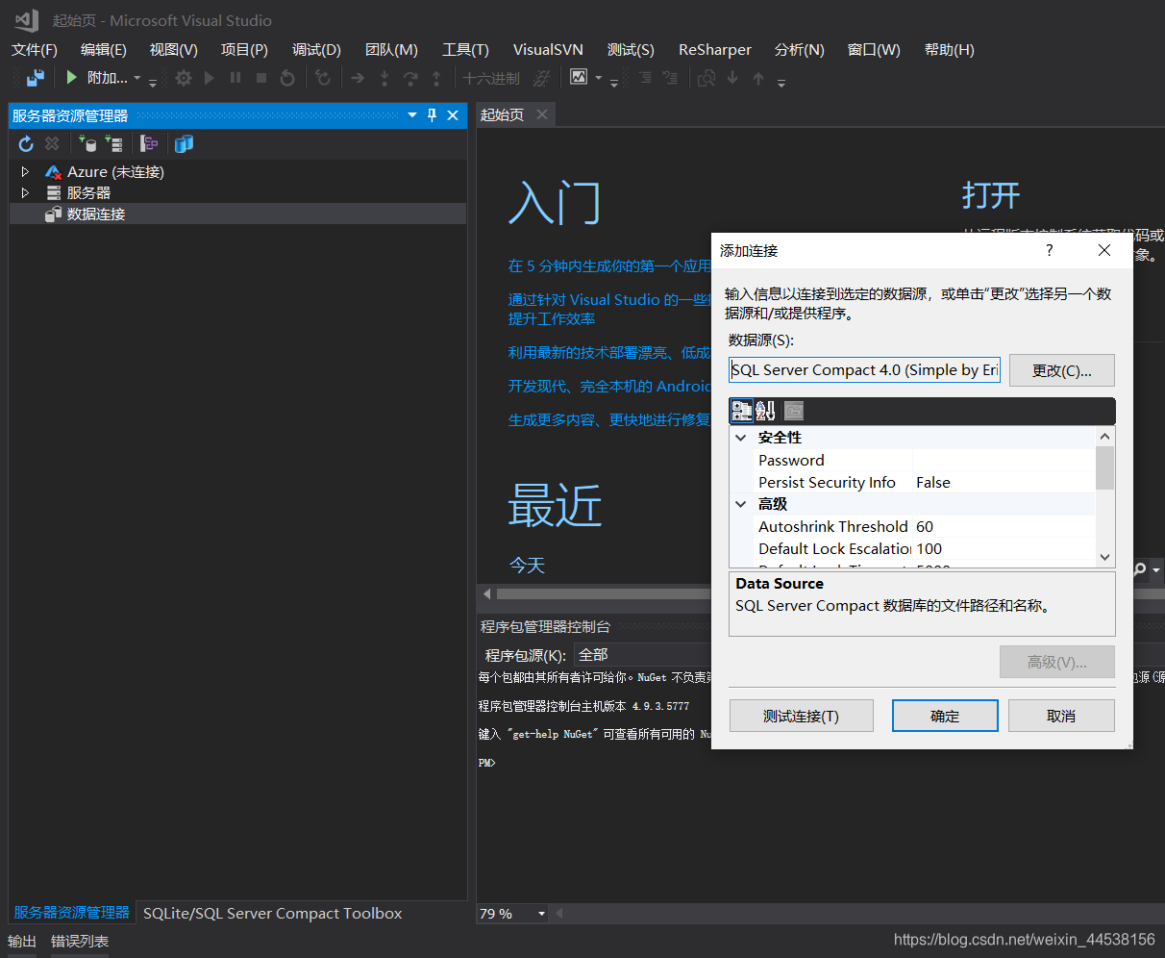Click the Change data source button
This screenshot has width=1165, height=958.
click(x=1062, y=370)
